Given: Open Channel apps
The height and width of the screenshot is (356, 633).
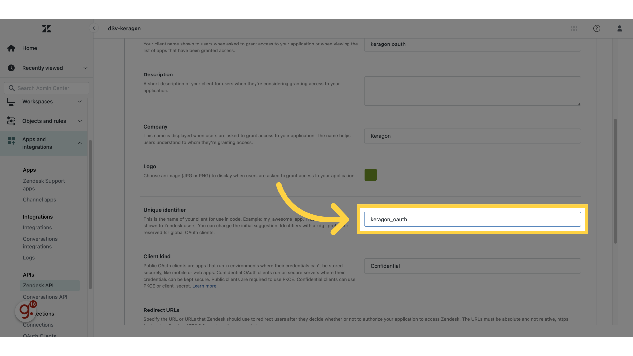Looking at the screenshot, I should point(40,200).
